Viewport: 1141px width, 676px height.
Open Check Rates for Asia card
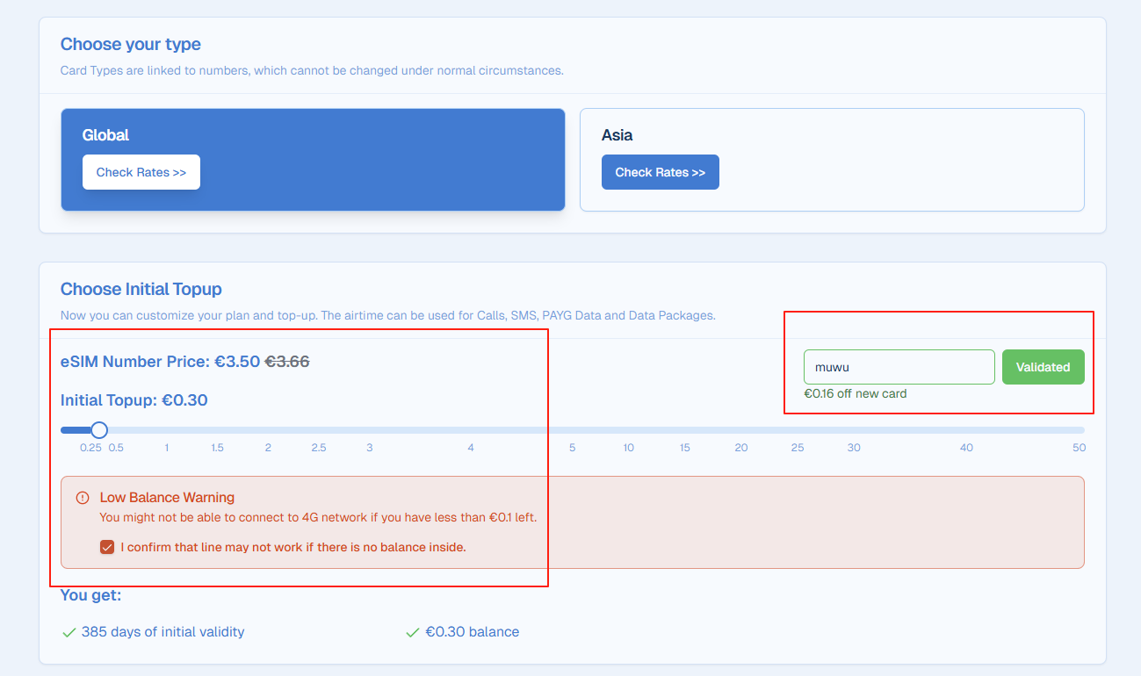coord(660,172)
